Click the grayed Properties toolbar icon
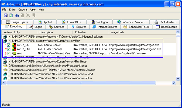 [23, 15]
